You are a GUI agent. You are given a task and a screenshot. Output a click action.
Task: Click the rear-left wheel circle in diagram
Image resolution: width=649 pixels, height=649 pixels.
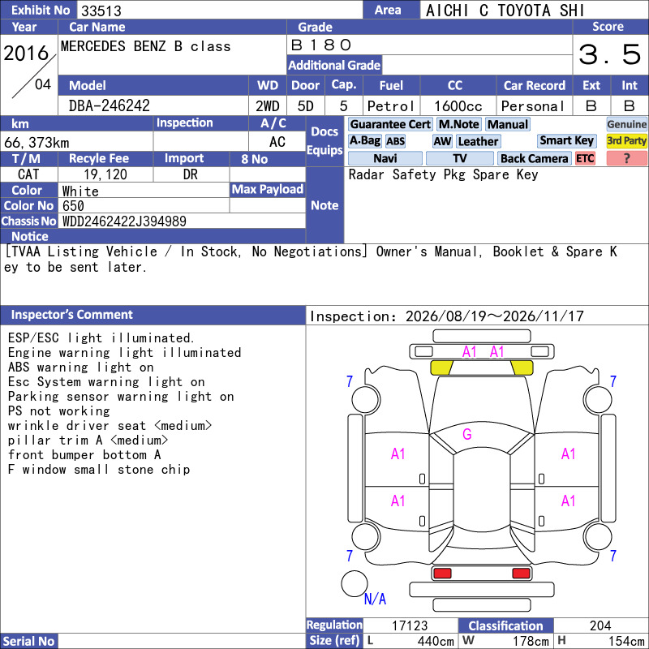click(x=366, y=537)
